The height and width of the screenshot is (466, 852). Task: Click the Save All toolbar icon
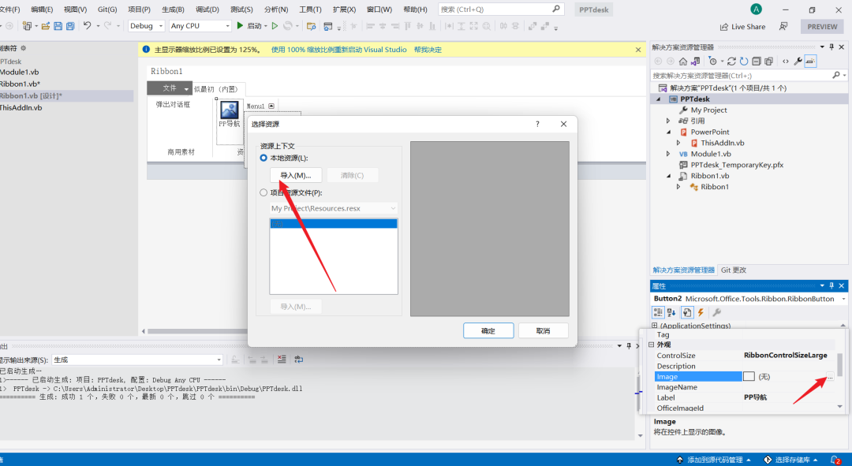click(x=70, y=26)
